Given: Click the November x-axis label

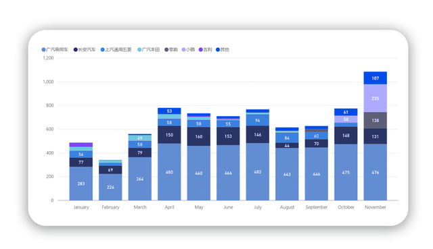Looking at the screenshot, I should click(375, 207).
